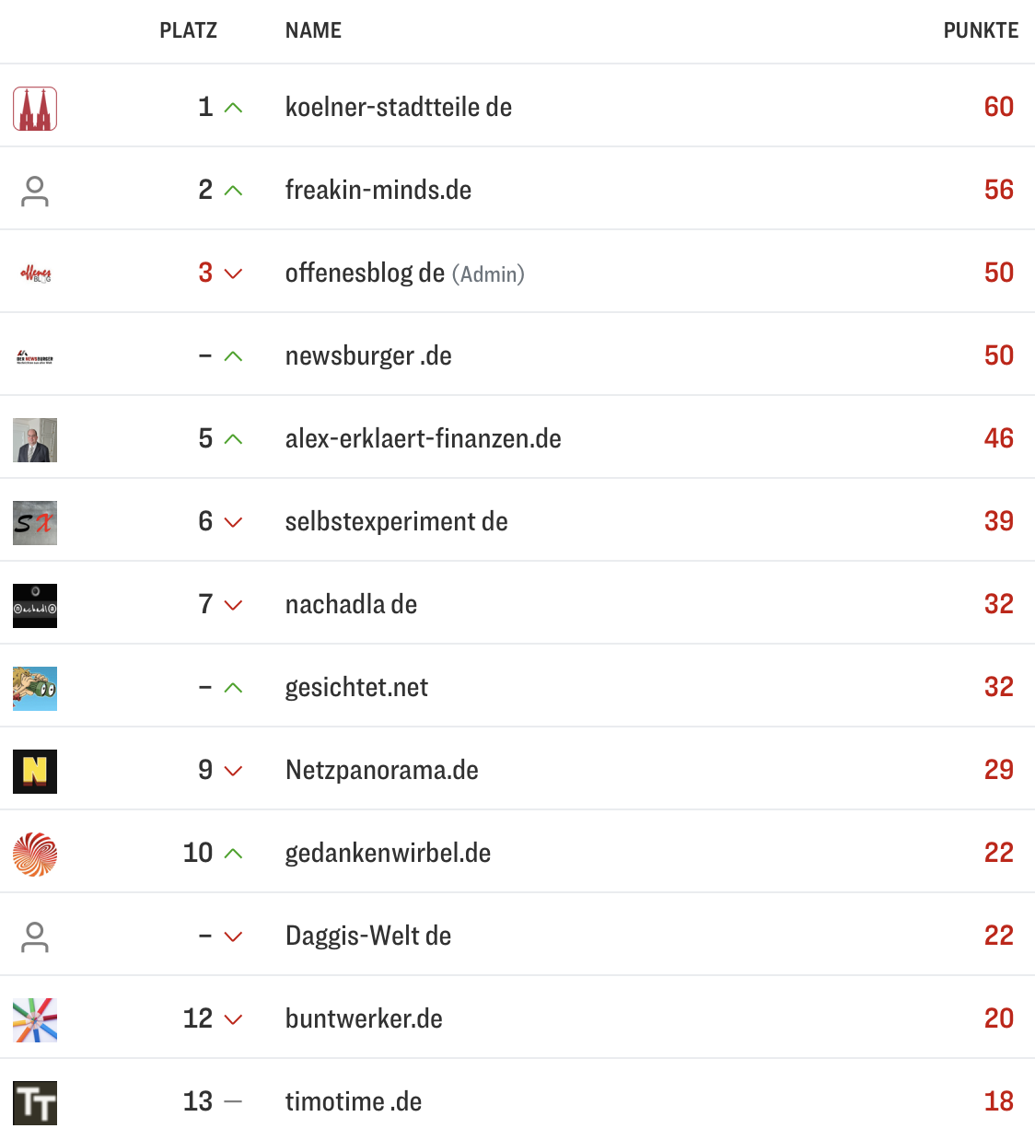Click the koelner-stadtteile cathedral logo icon

point(35,109)
